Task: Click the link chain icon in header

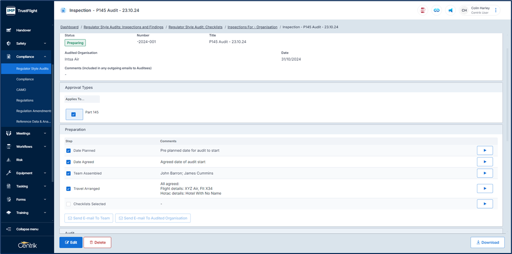Action: [436, 10]
